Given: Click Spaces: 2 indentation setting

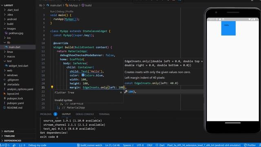Looking at the screenshot, I should pos(128,145).
